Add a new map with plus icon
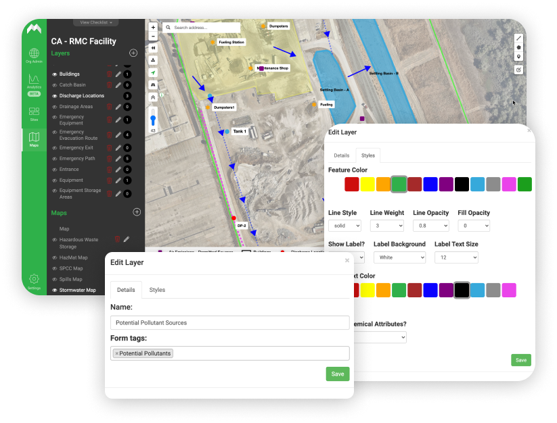This screenshot has width=557, height=423. [x=137, y=212]
